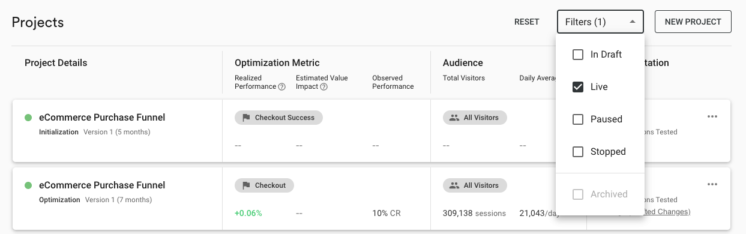Enable the In Draft filter checkbox
The width and height of the screenshot is (746, 234).
tap(578, 55)
